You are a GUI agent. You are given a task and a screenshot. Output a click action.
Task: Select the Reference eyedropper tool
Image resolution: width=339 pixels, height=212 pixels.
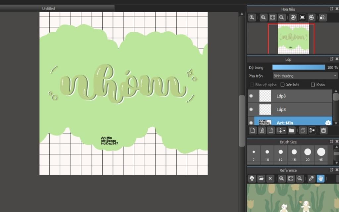click(311, 179)
